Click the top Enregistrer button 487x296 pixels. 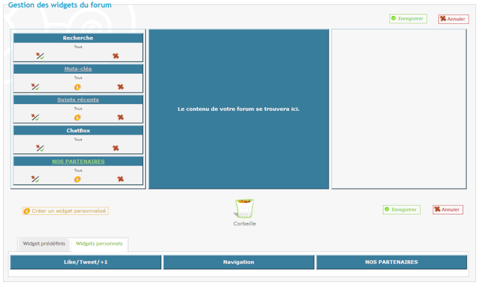point(408,19)
